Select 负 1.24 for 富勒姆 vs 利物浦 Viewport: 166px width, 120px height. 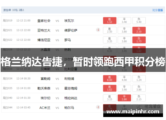click(x=139, y=79)
